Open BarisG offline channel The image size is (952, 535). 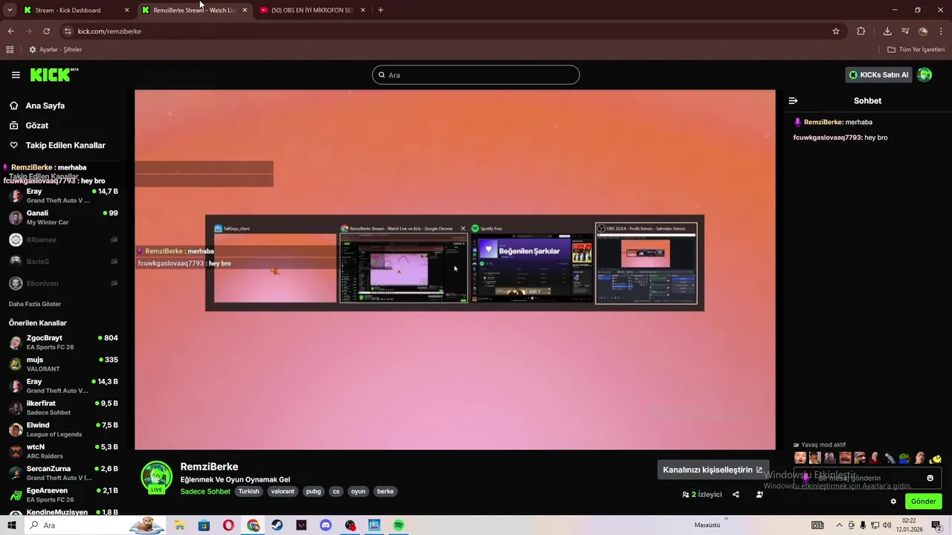pyautogui.click(x=63, y=262)
